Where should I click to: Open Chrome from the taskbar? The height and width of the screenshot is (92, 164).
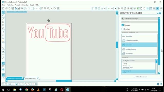coord(26,90)
